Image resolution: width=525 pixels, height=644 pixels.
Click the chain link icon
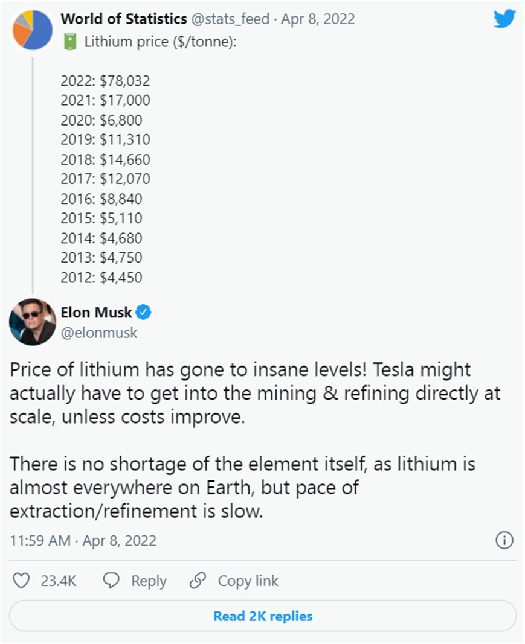[x=198, y=581]
